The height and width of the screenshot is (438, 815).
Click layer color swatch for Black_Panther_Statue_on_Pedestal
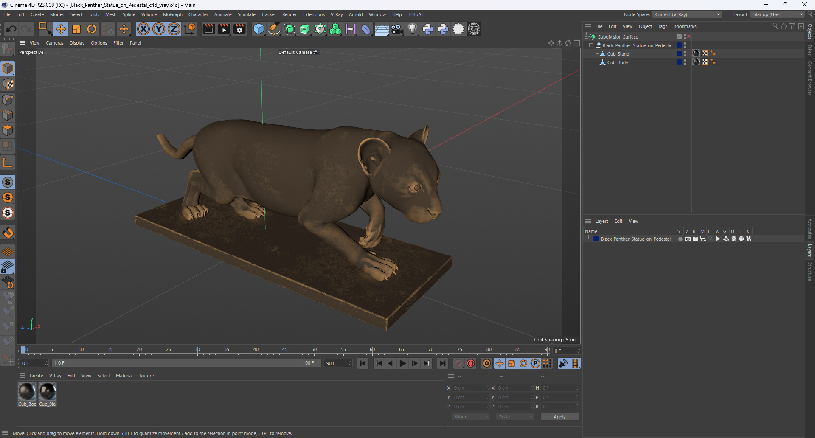click(x=596, y=239)
